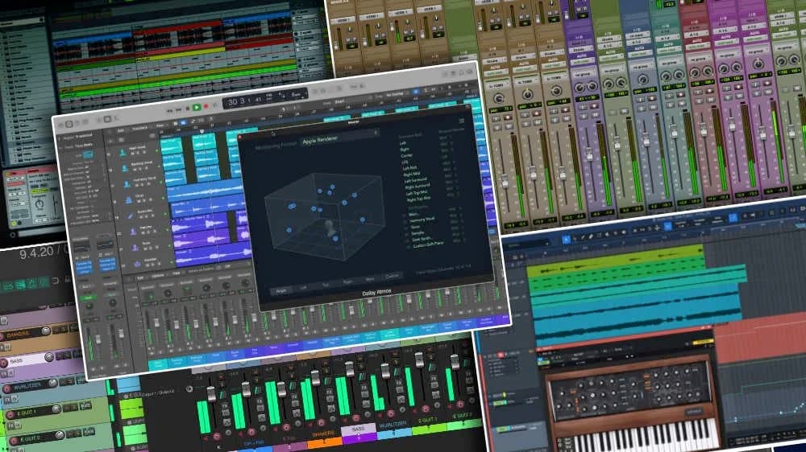Click the Rewind button in Logic's transport
The image size is (806, 452).
point(169,109)
